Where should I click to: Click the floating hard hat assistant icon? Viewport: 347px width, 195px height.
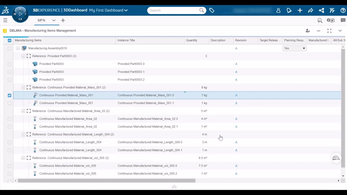(x=336, y=158)
